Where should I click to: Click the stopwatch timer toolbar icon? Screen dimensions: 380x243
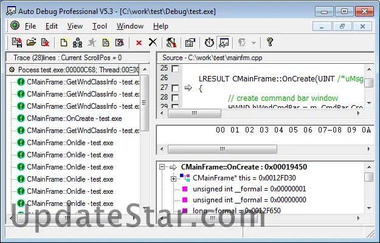(209, 43)
